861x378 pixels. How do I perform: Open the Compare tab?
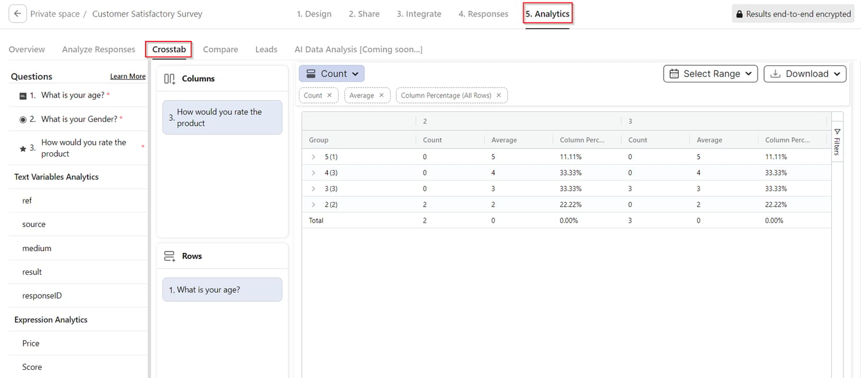coord(221,49)
